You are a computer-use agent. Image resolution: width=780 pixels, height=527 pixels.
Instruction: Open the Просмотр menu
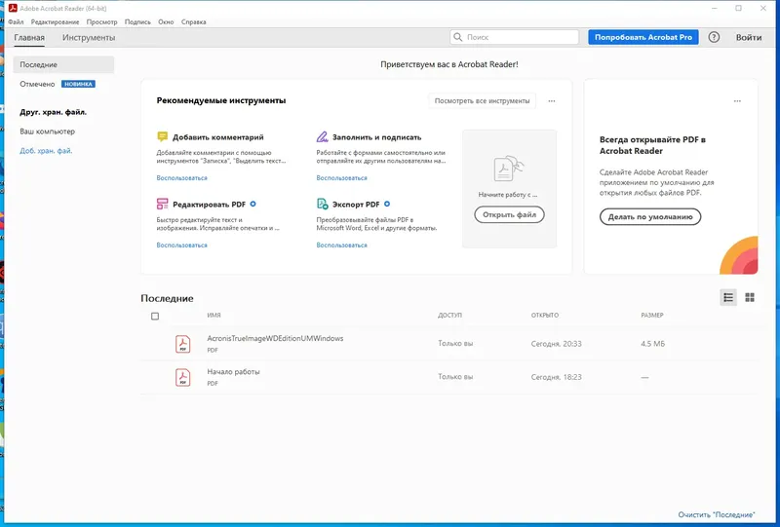101,21
